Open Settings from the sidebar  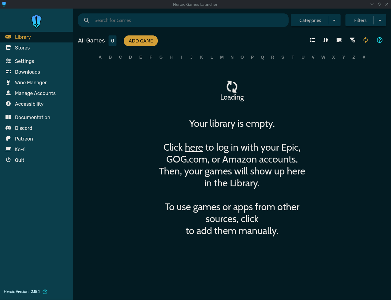click(x=36, y=61)
